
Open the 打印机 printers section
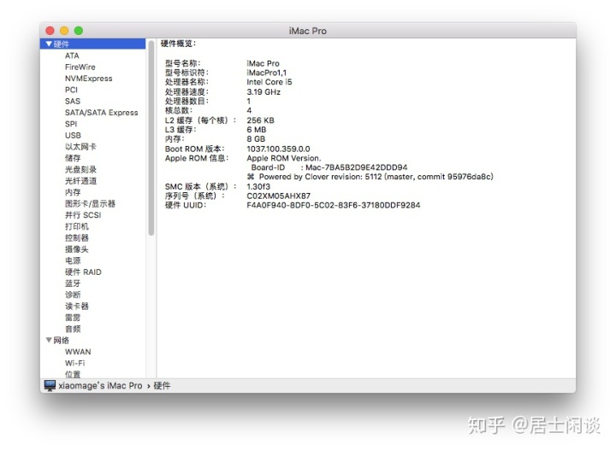77,226
